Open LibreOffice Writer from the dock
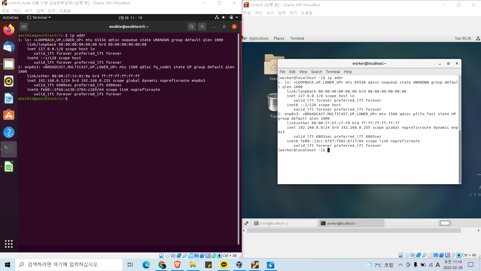This screenshot has height=271, width=481. coord(9,98)
